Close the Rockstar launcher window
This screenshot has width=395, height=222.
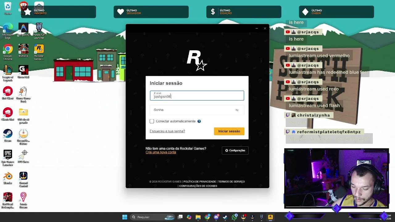click(265, 28)
